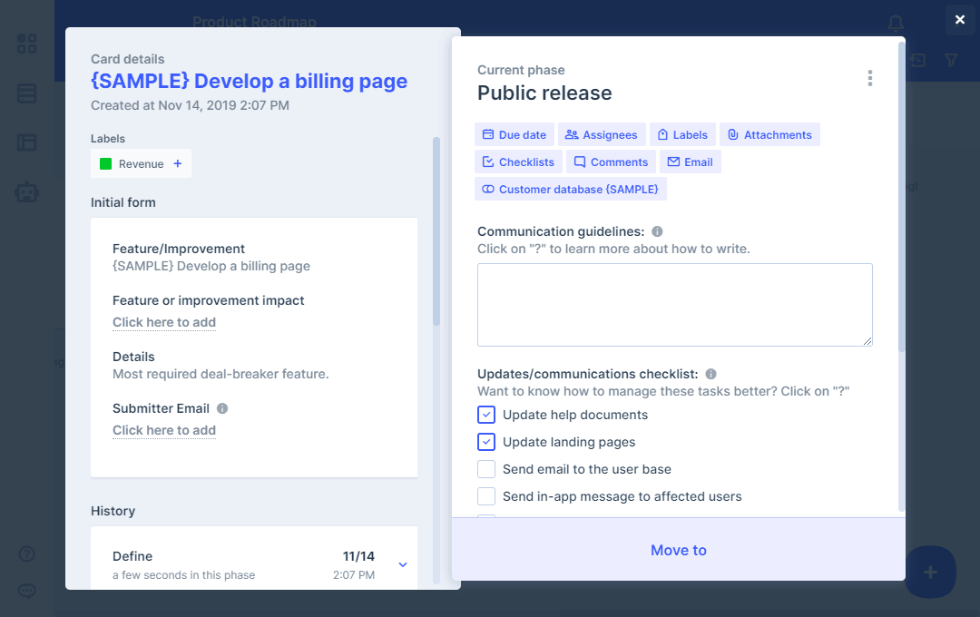Open the three-dot phase options menu
This screenshot has width=980, height=617.
[x=869, y=79]
